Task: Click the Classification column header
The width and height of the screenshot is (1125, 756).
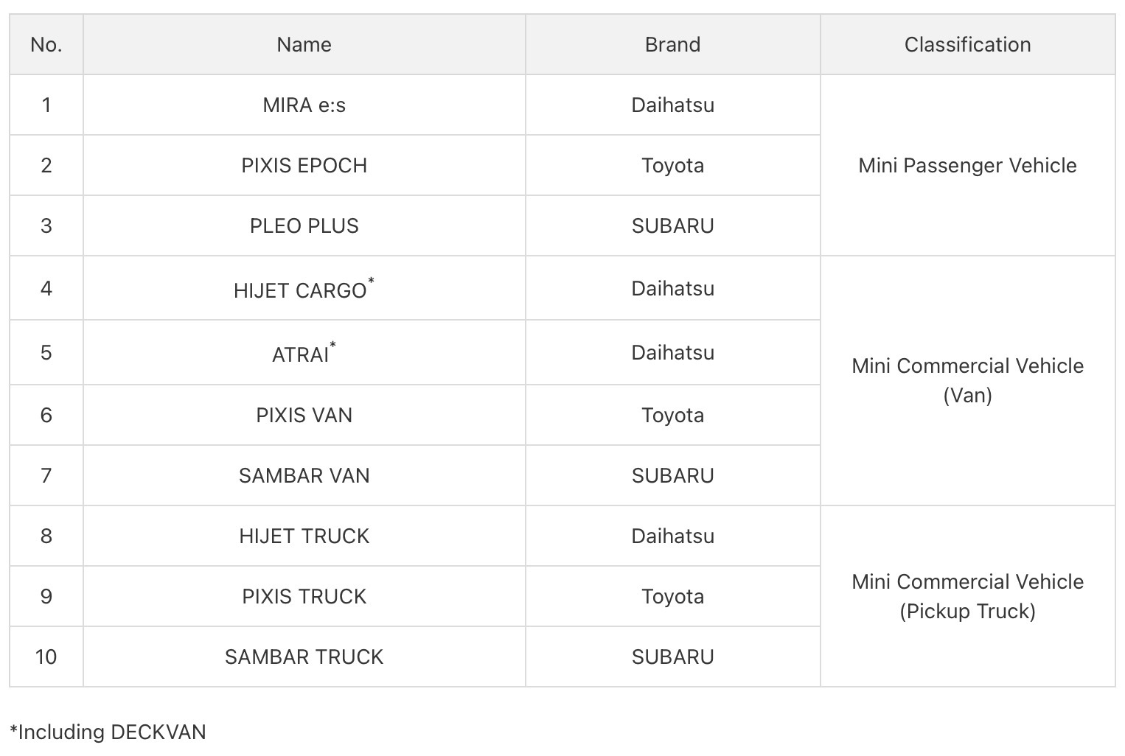Action: pos(967,44)
